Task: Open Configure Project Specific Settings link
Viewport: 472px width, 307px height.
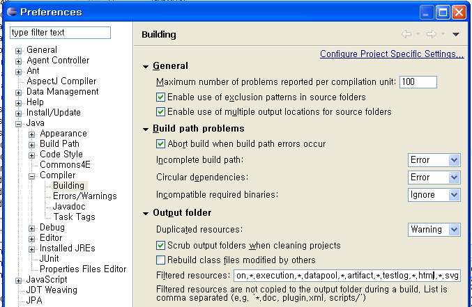Action: point(392,54)
